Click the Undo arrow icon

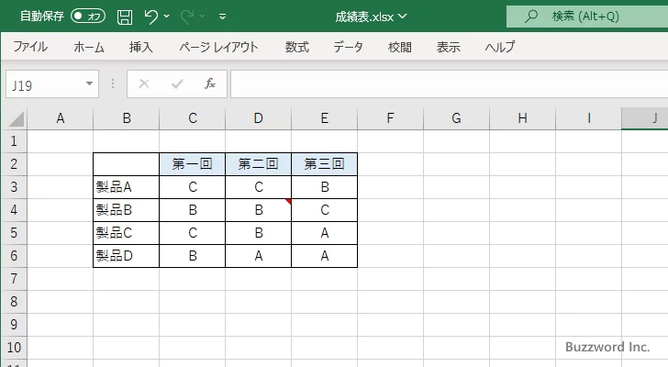(x=150, y=17)
